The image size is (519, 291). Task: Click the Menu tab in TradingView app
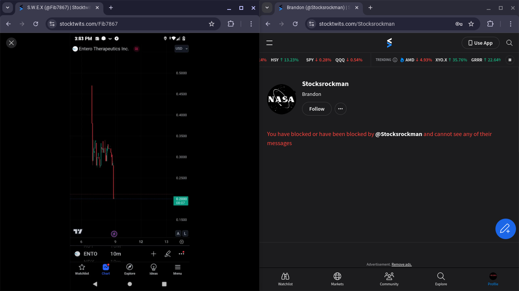pyautogui.click(x=177, y=269)
